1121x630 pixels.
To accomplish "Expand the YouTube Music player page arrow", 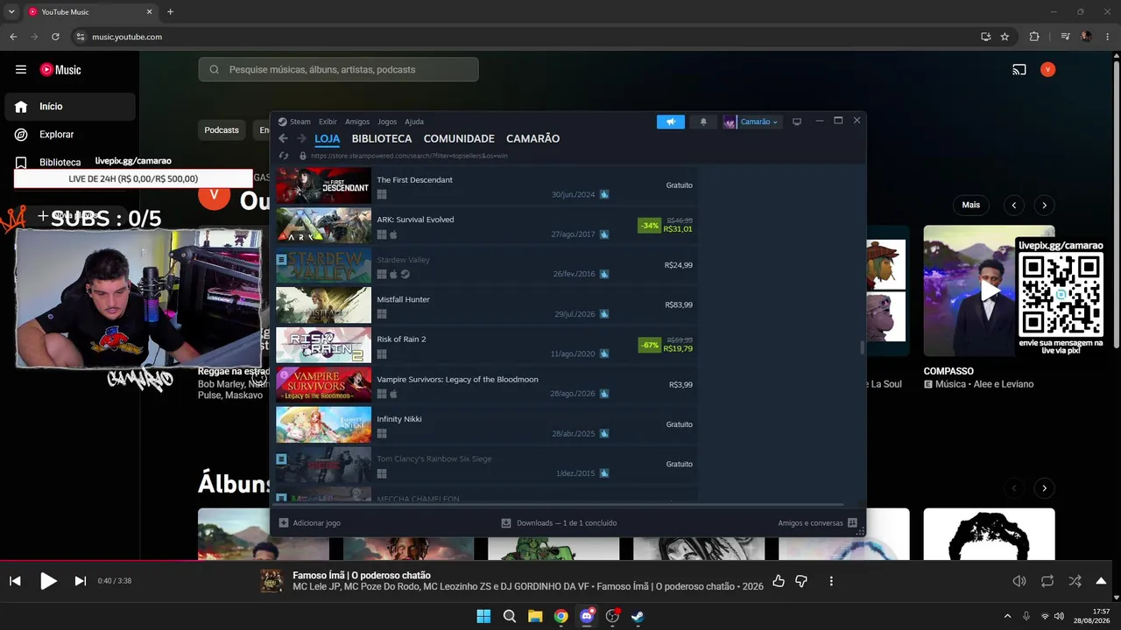I will point(1102,581).
